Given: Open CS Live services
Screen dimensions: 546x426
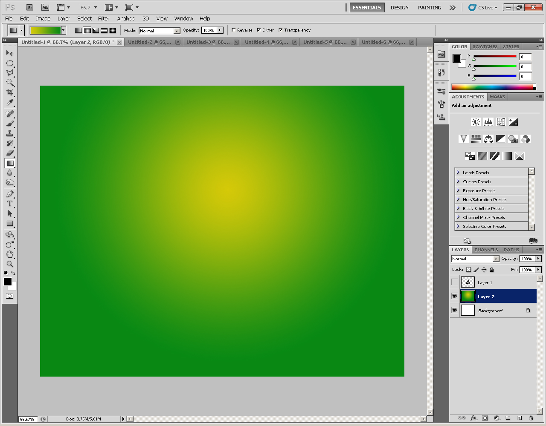Looking at the screenshot, I should pyautogui.click(x=482, y=7).
